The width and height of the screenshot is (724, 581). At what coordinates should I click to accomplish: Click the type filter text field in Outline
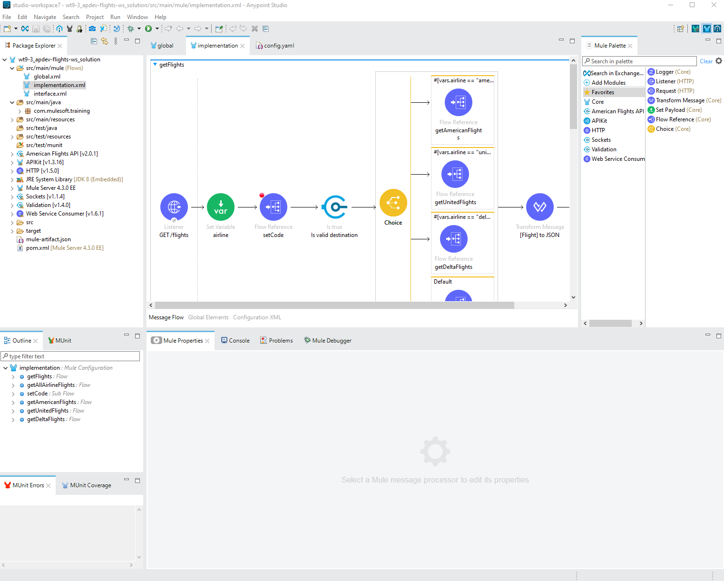click(70, 356)
